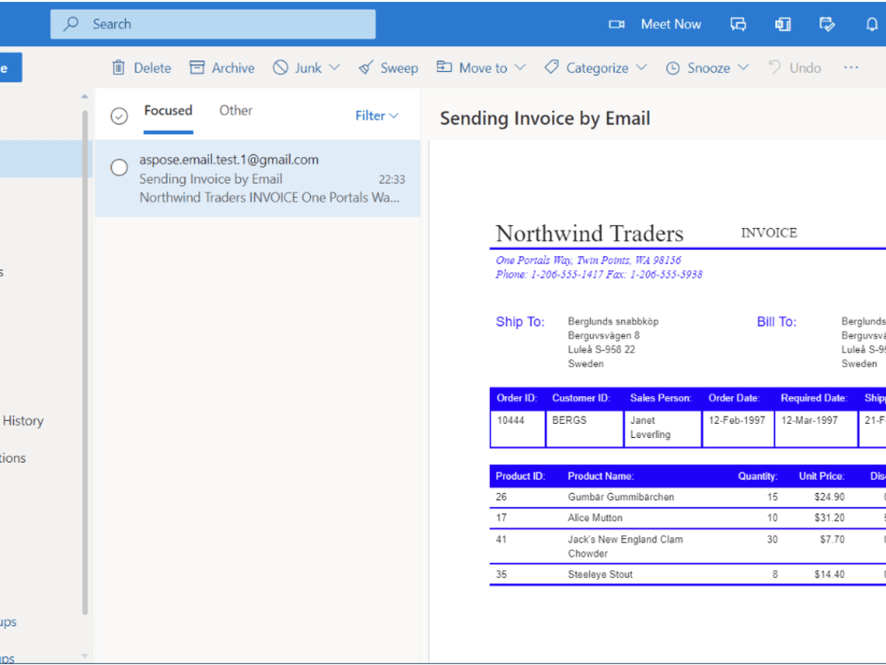This screenshot has width=886, height=665.
Task: Click the 'Luleå S-958 22' ship-to line
Action: tap(602, 350)
